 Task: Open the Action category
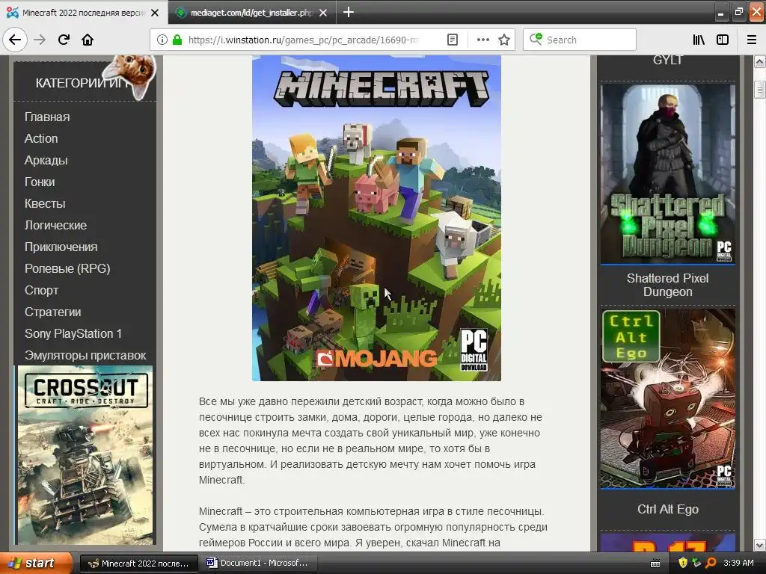pos(41,138)
